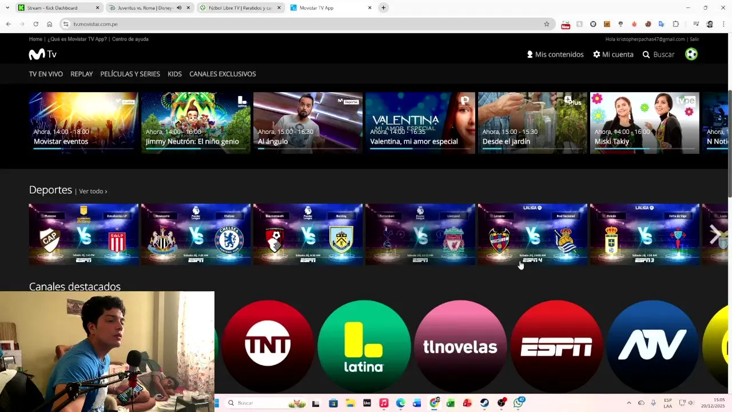The image size is (732, 412).
Task: Click the browser home button
Action: point(50,24)
